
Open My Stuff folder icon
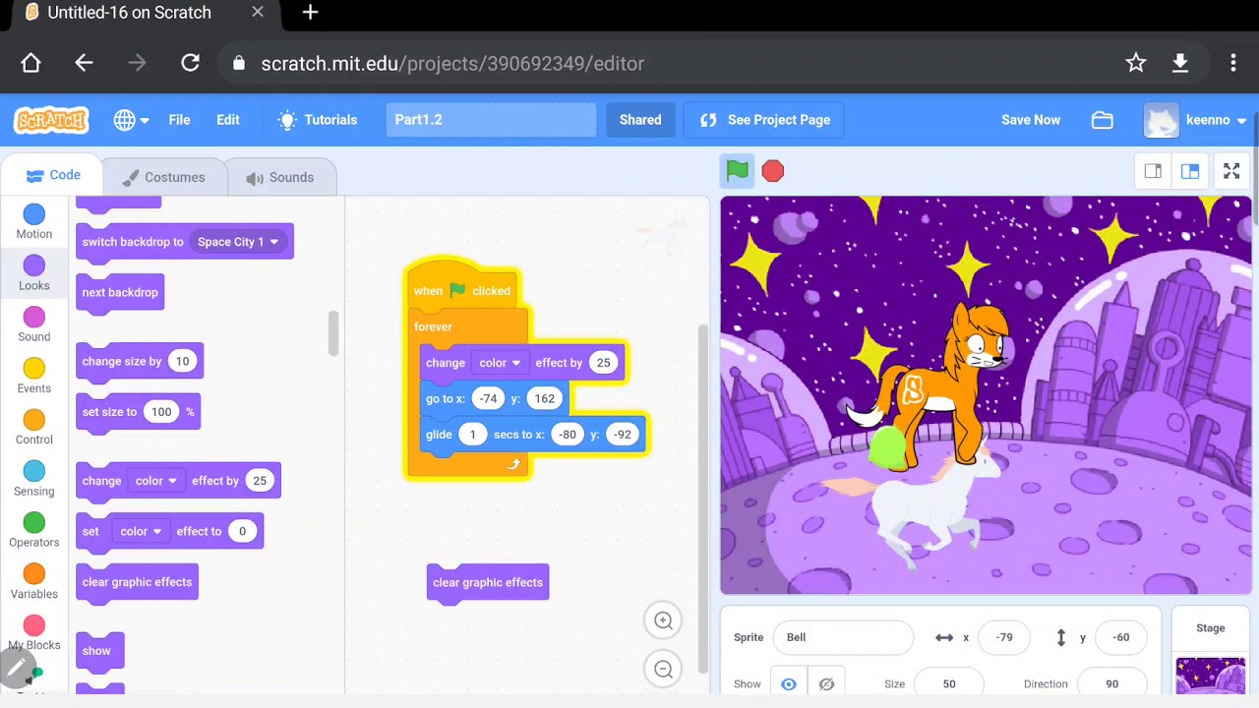[1103, 120]
